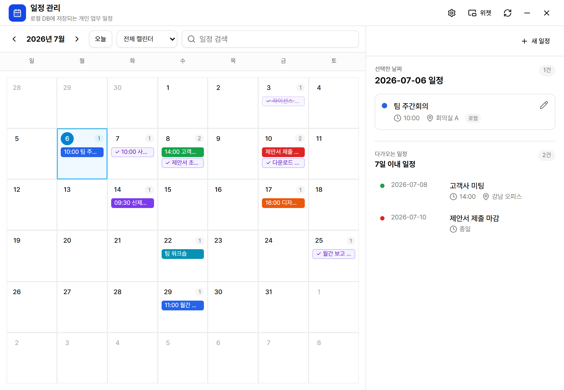Open the settings gear icon
This screenshot has width=564, height=390.
coord(451,13)
